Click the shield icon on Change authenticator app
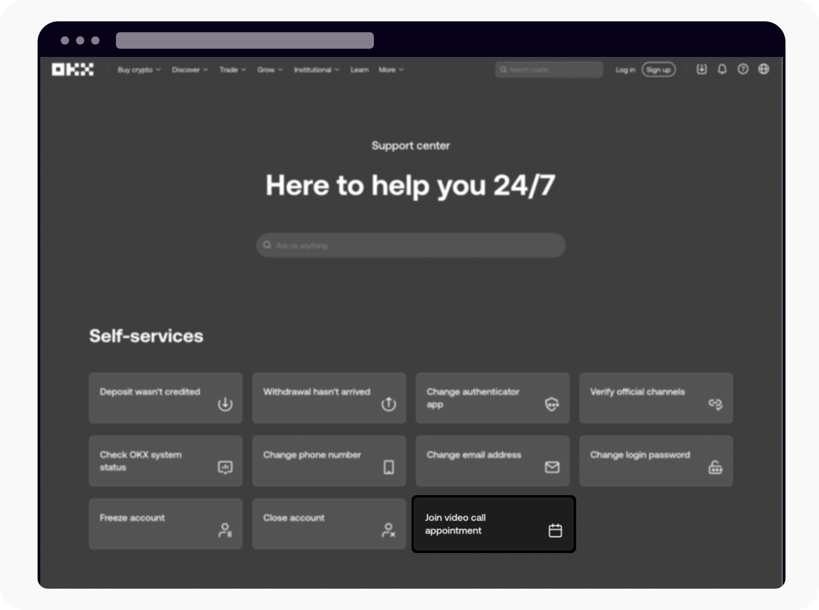Viewport: 819px width, 610px height. click(x=552, y=404)
